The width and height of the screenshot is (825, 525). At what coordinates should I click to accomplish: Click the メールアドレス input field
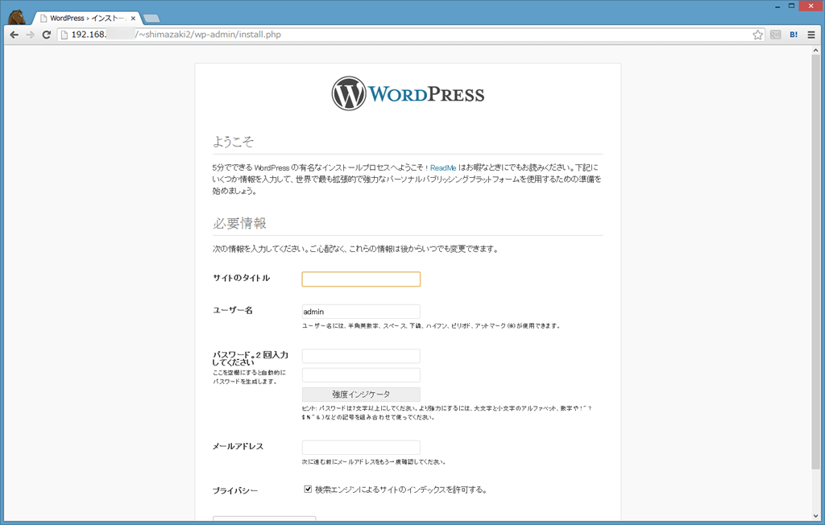click(361, 448)
